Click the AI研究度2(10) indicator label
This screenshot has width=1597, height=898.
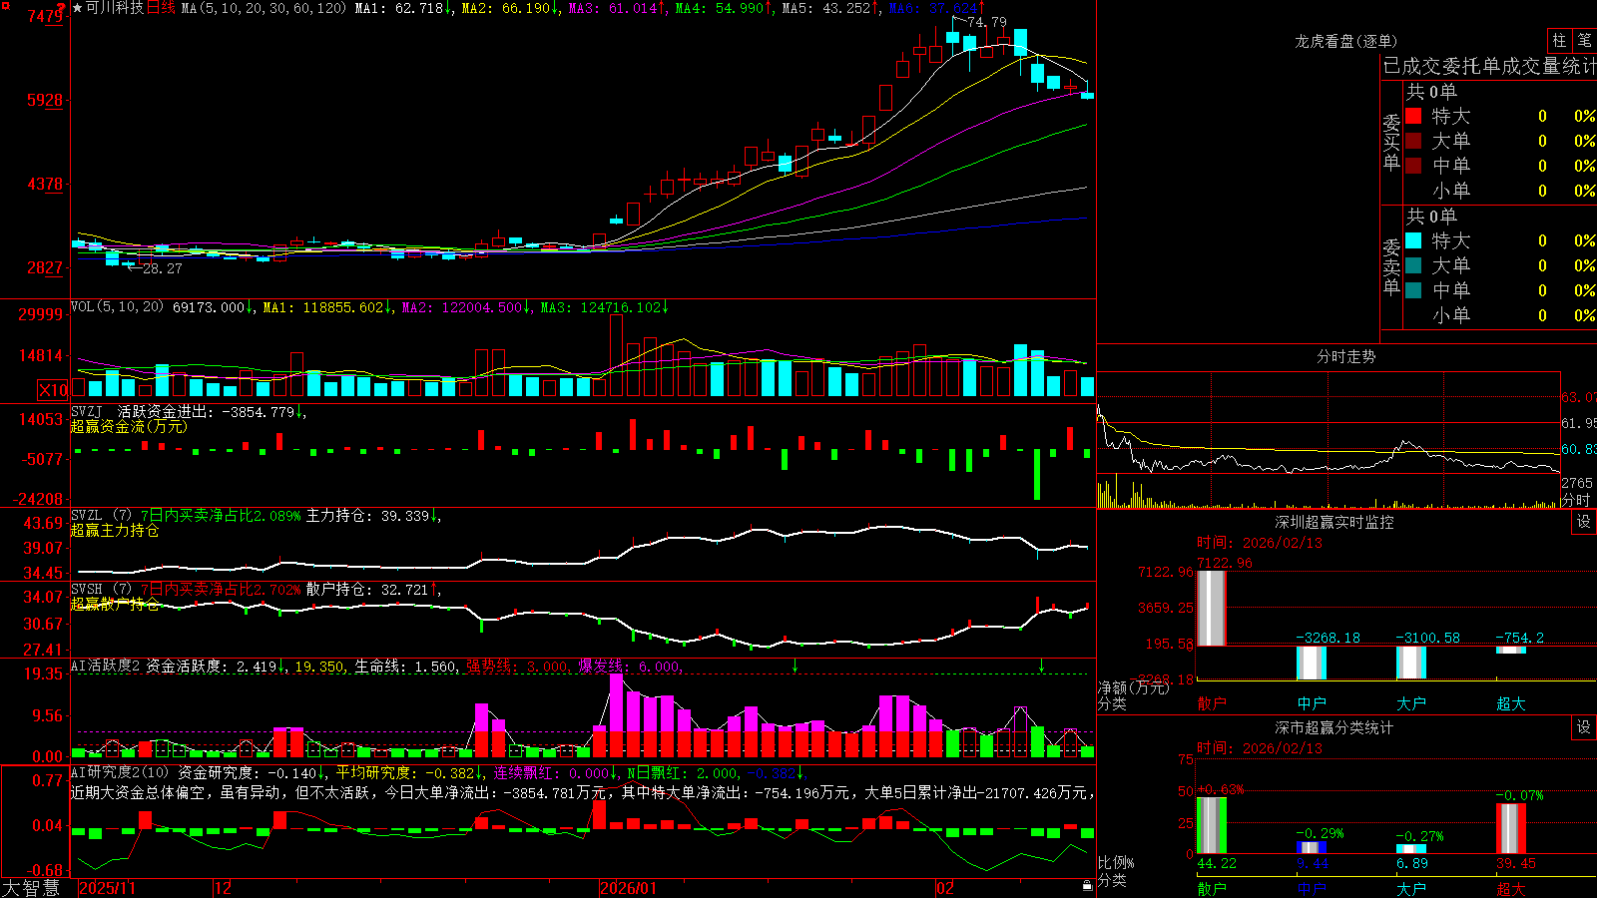pyautogui.click(x=120, y=773)
